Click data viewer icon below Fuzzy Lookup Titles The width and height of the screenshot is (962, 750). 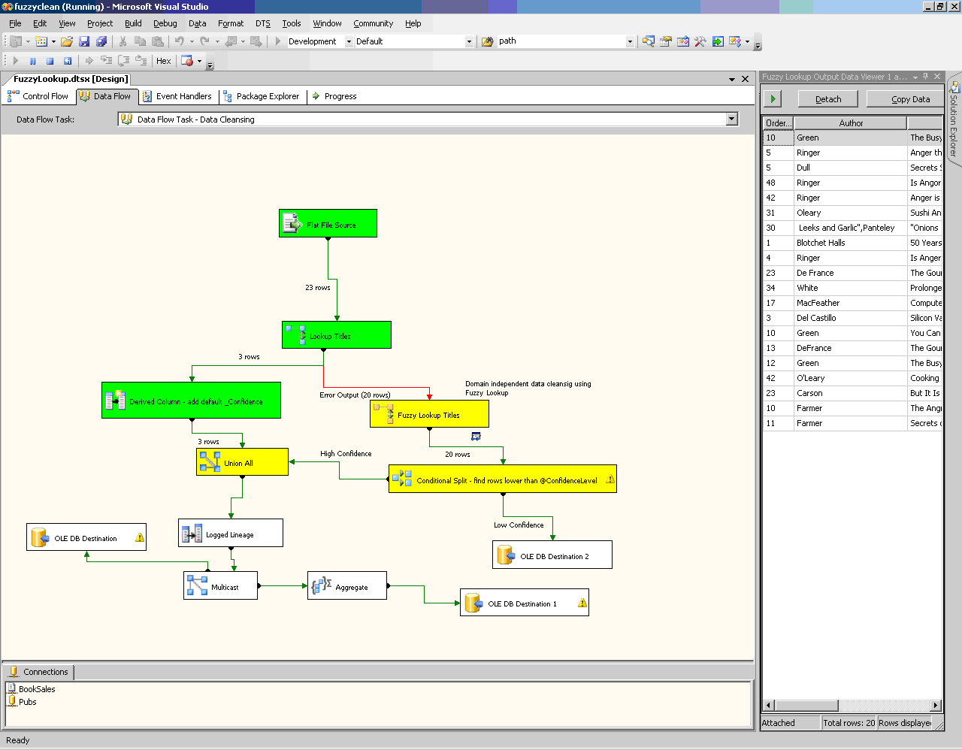476,436
